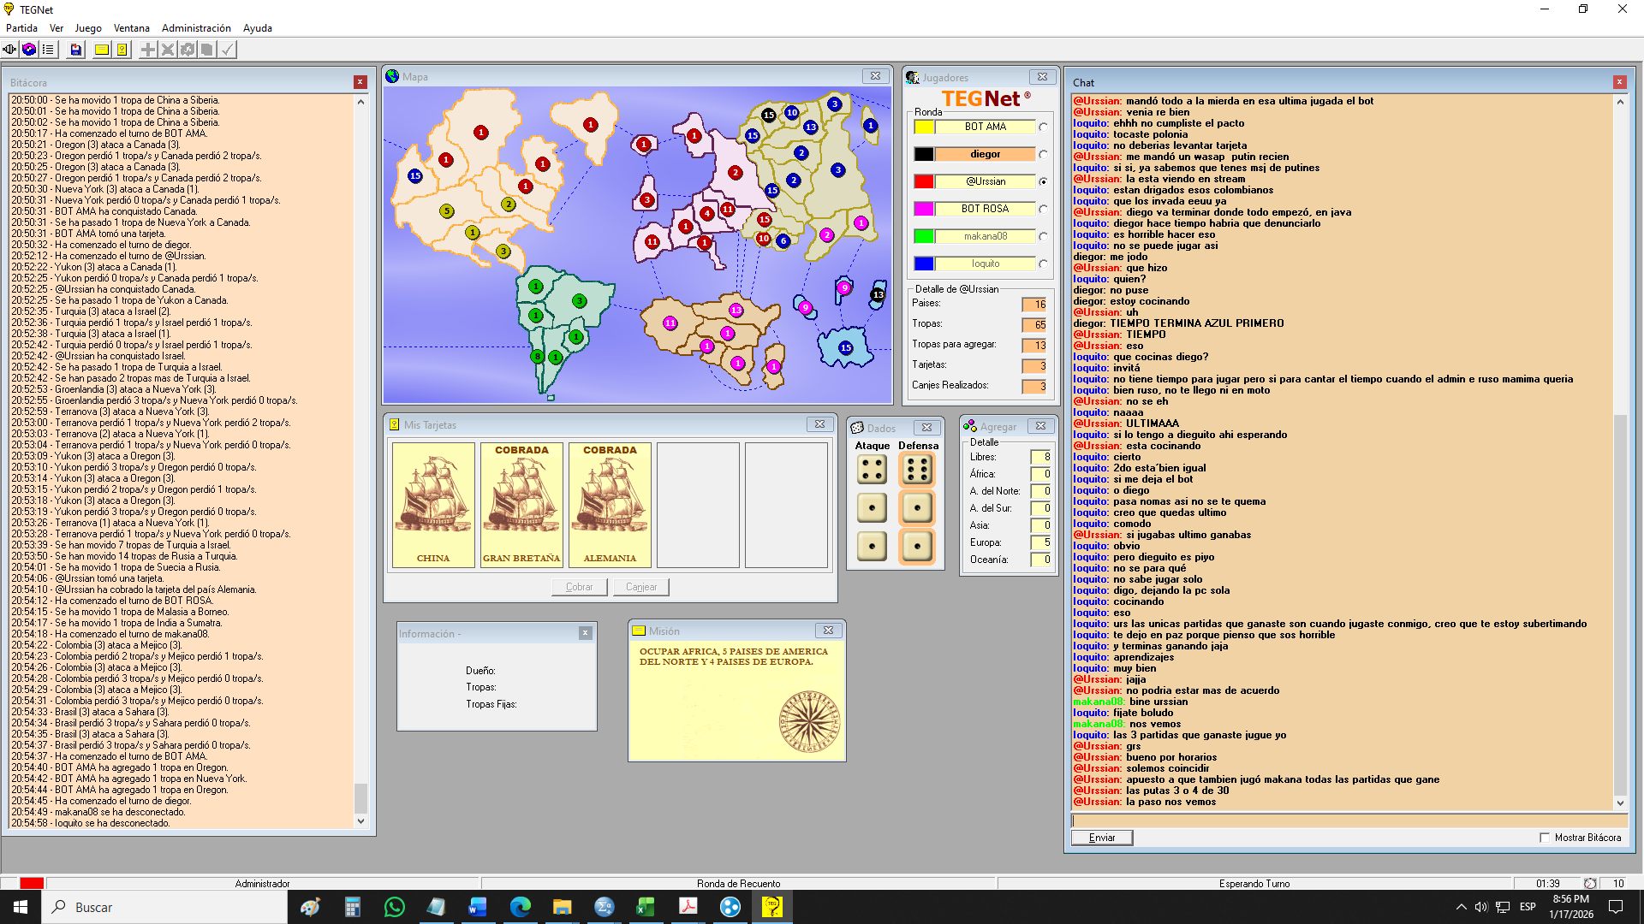Open the Administración menu

tap(196, 28)
